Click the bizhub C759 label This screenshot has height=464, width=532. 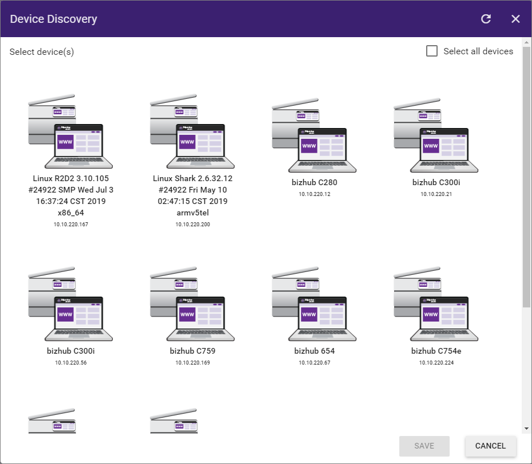(192, 351)
